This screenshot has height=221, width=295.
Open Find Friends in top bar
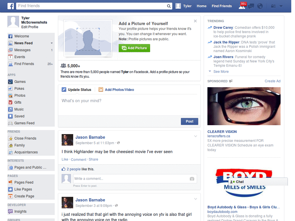222,6
